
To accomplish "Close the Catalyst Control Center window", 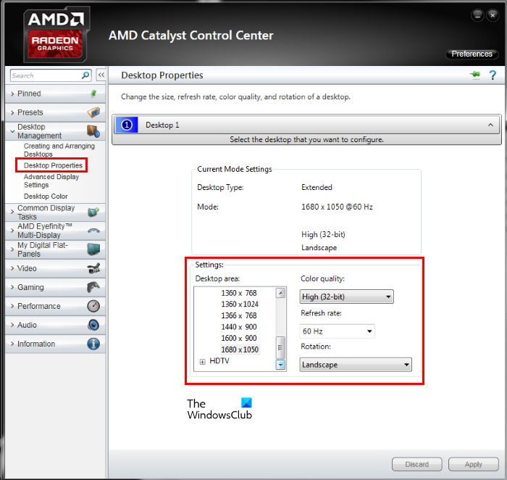I will (493, 15).
